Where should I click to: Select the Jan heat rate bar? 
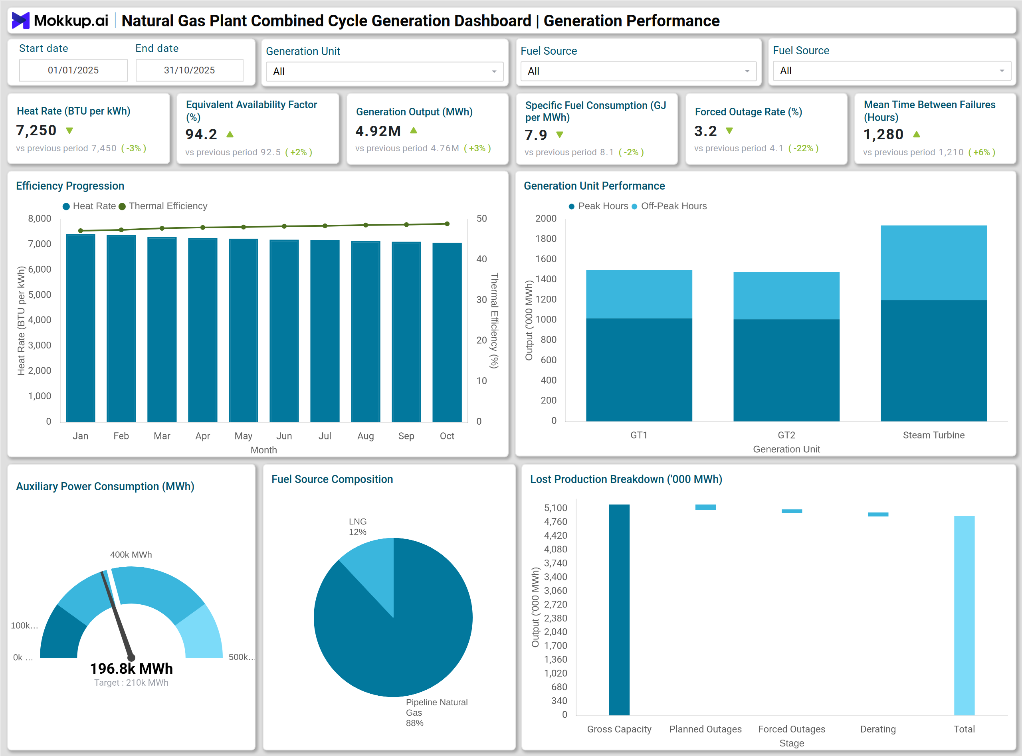point(81,328)
